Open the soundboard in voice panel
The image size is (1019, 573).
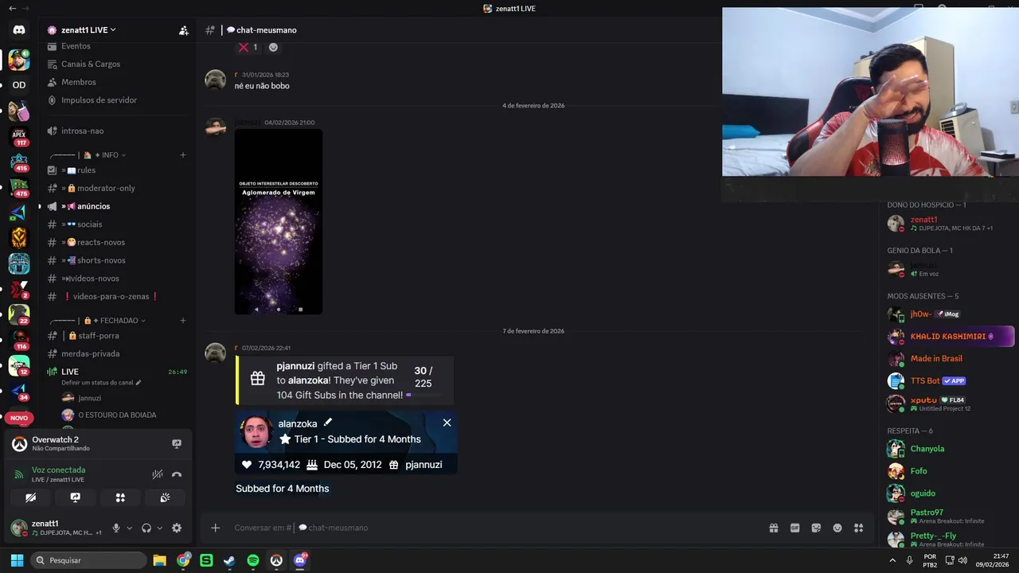[165, 497]
